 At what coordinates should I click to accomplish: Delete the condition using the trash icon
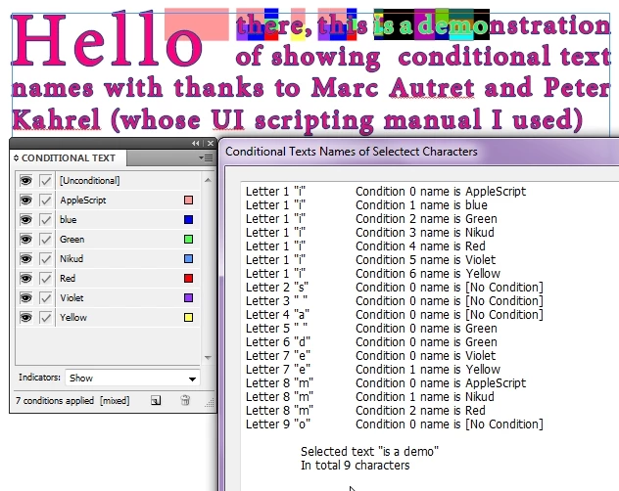[185, 401]
